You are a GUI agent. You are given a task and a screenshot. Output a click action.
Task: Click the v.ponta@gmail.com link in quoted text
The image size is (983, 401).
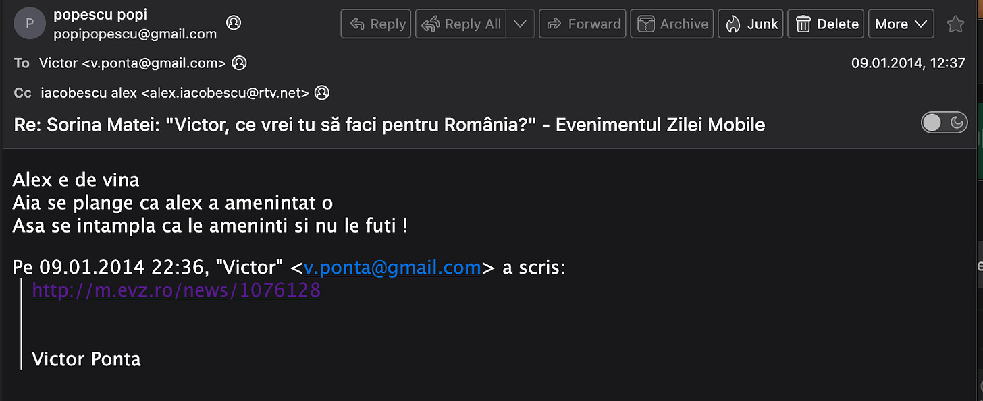tap(392, 268)
